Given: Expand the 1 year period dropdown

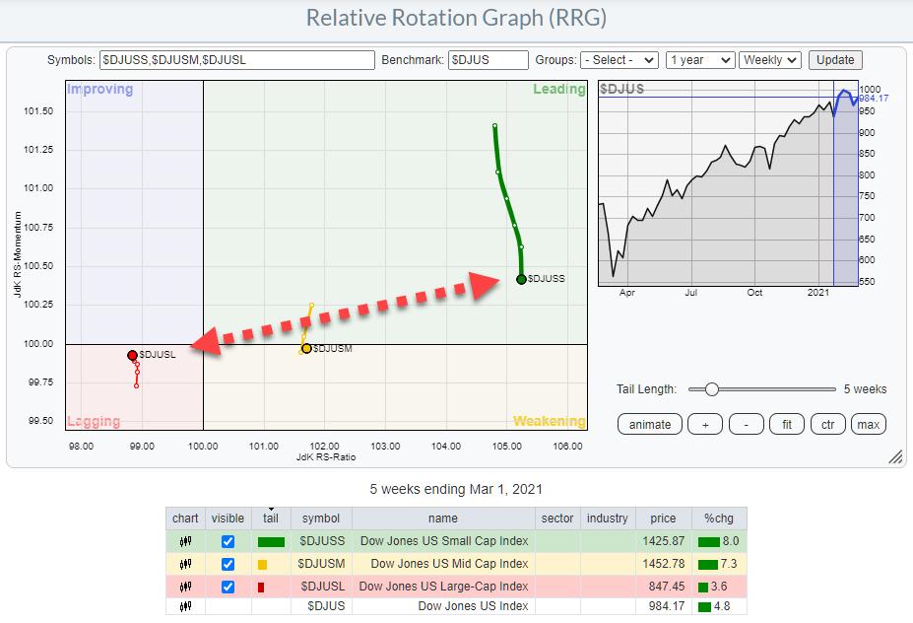Looking at the screenshot, I should pos(699,60).
